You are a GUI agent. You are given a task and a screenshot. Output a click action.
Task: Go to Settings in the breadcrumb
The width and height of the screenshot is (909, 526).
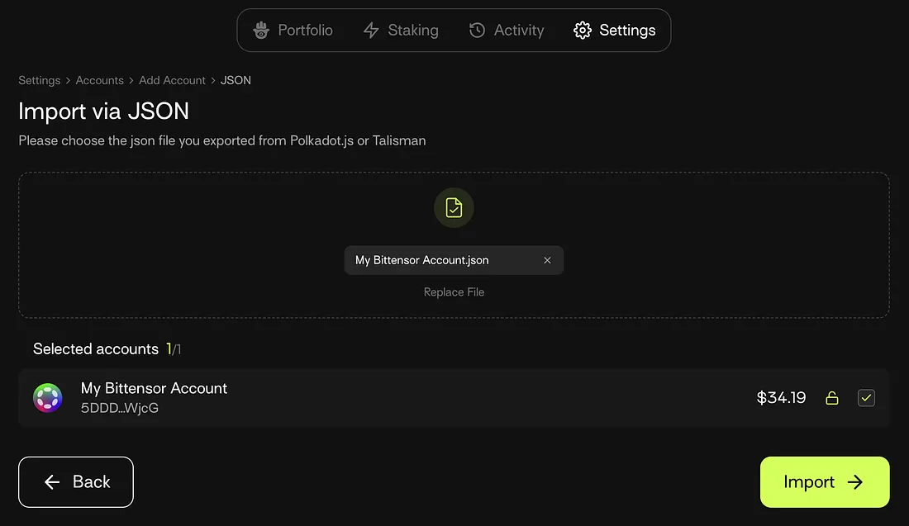pyautogui.click(x=40, y=80)
